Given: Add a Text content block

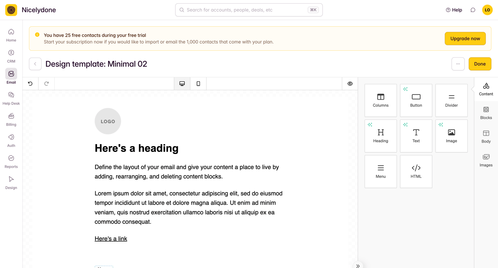Looking at the screenshot, I should point(416,136).
